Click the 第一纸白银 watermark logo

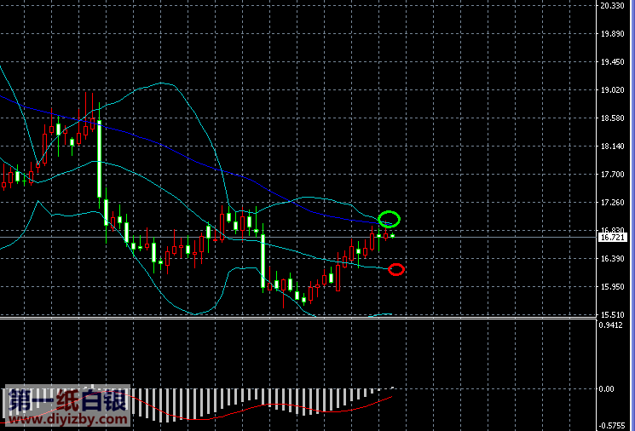pos(68,399)
